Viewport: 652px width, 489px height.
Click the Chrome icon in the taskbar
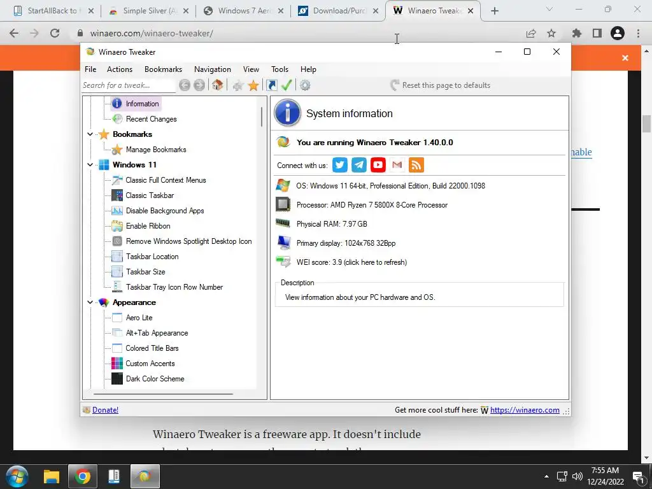(82, 476)
